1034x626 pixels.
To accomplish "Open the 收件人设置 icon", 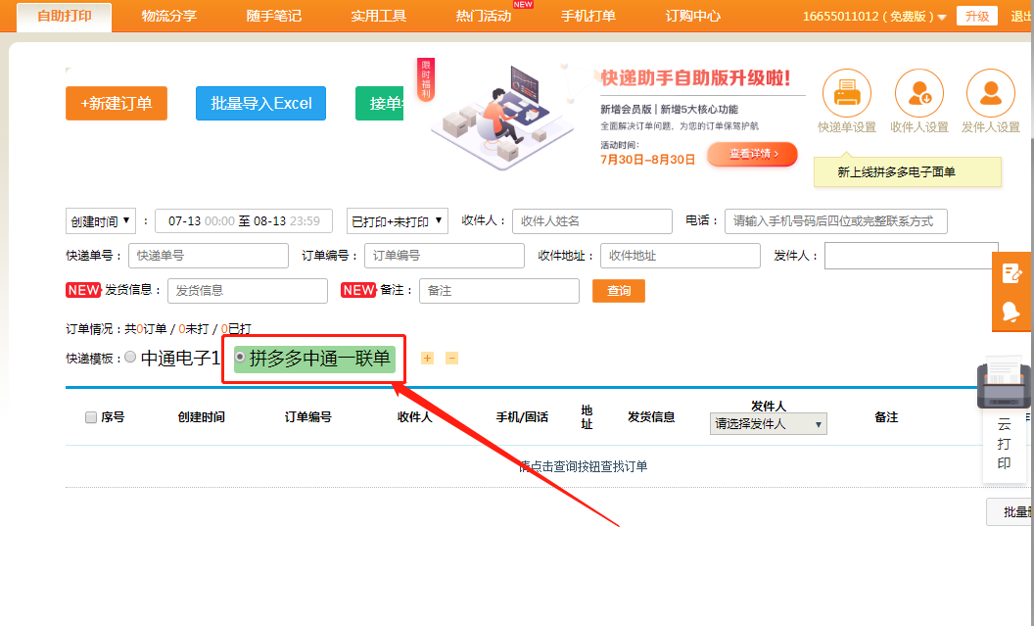I will [918, 94].
